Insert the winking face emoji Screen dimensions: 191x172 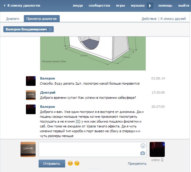click(x=77, y=163)
